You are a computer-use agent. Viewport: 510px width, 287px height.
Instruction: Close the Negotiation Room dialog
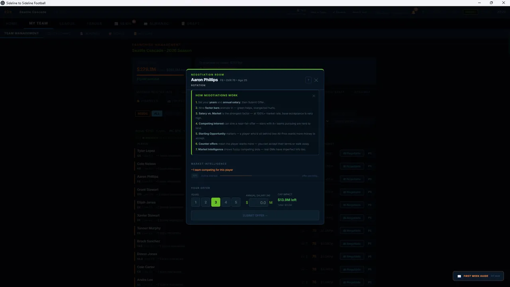click(x=316, y=80)
